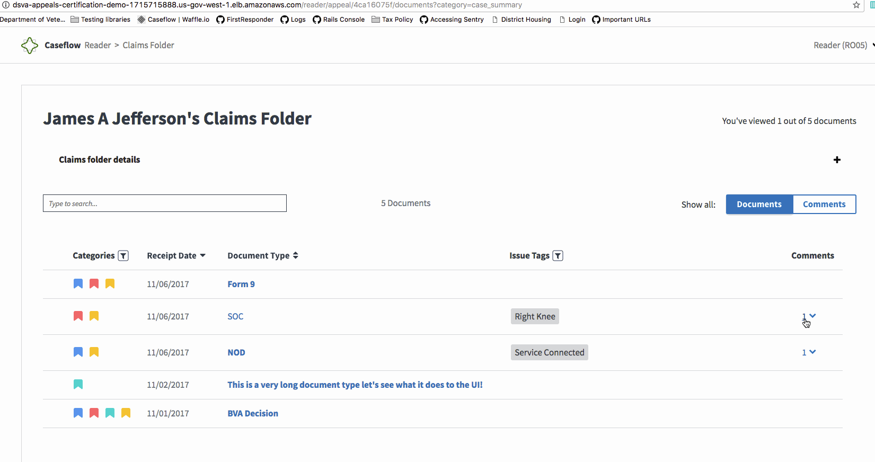
Task: View site information icon in address bar
Action: 6,5
